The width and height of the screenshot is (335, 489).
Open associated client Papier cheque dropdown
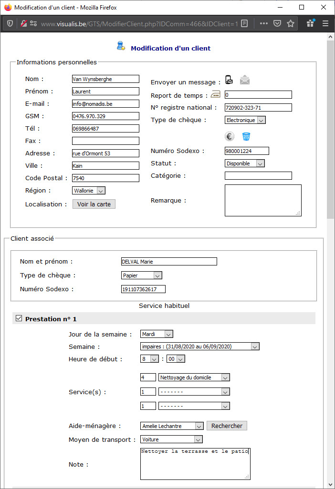[x=141, y=275]
